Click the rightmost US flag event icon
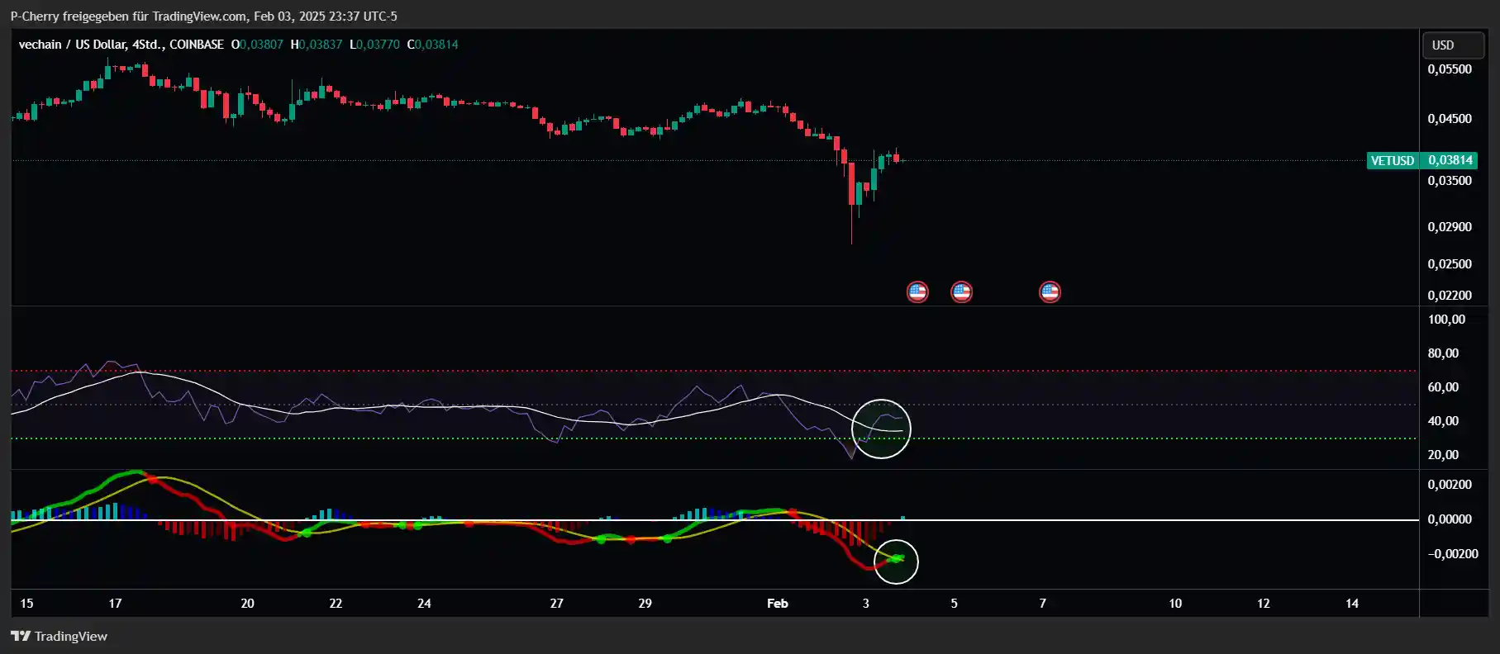The width and height of the screenshot is (1500, 654). [x=1050, y=291]
